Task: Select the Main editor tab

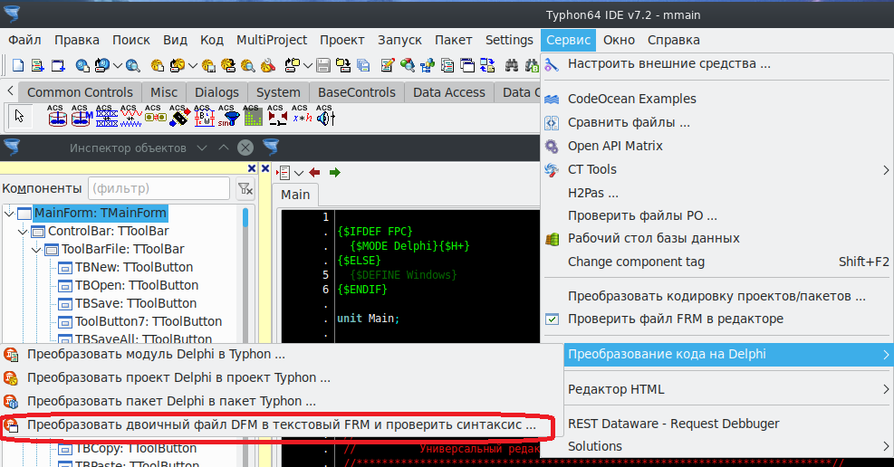Action: point(294,195)
